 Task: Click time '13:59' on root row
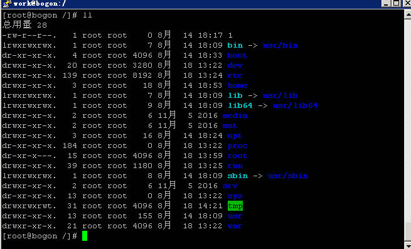click(x=210, y=156)
